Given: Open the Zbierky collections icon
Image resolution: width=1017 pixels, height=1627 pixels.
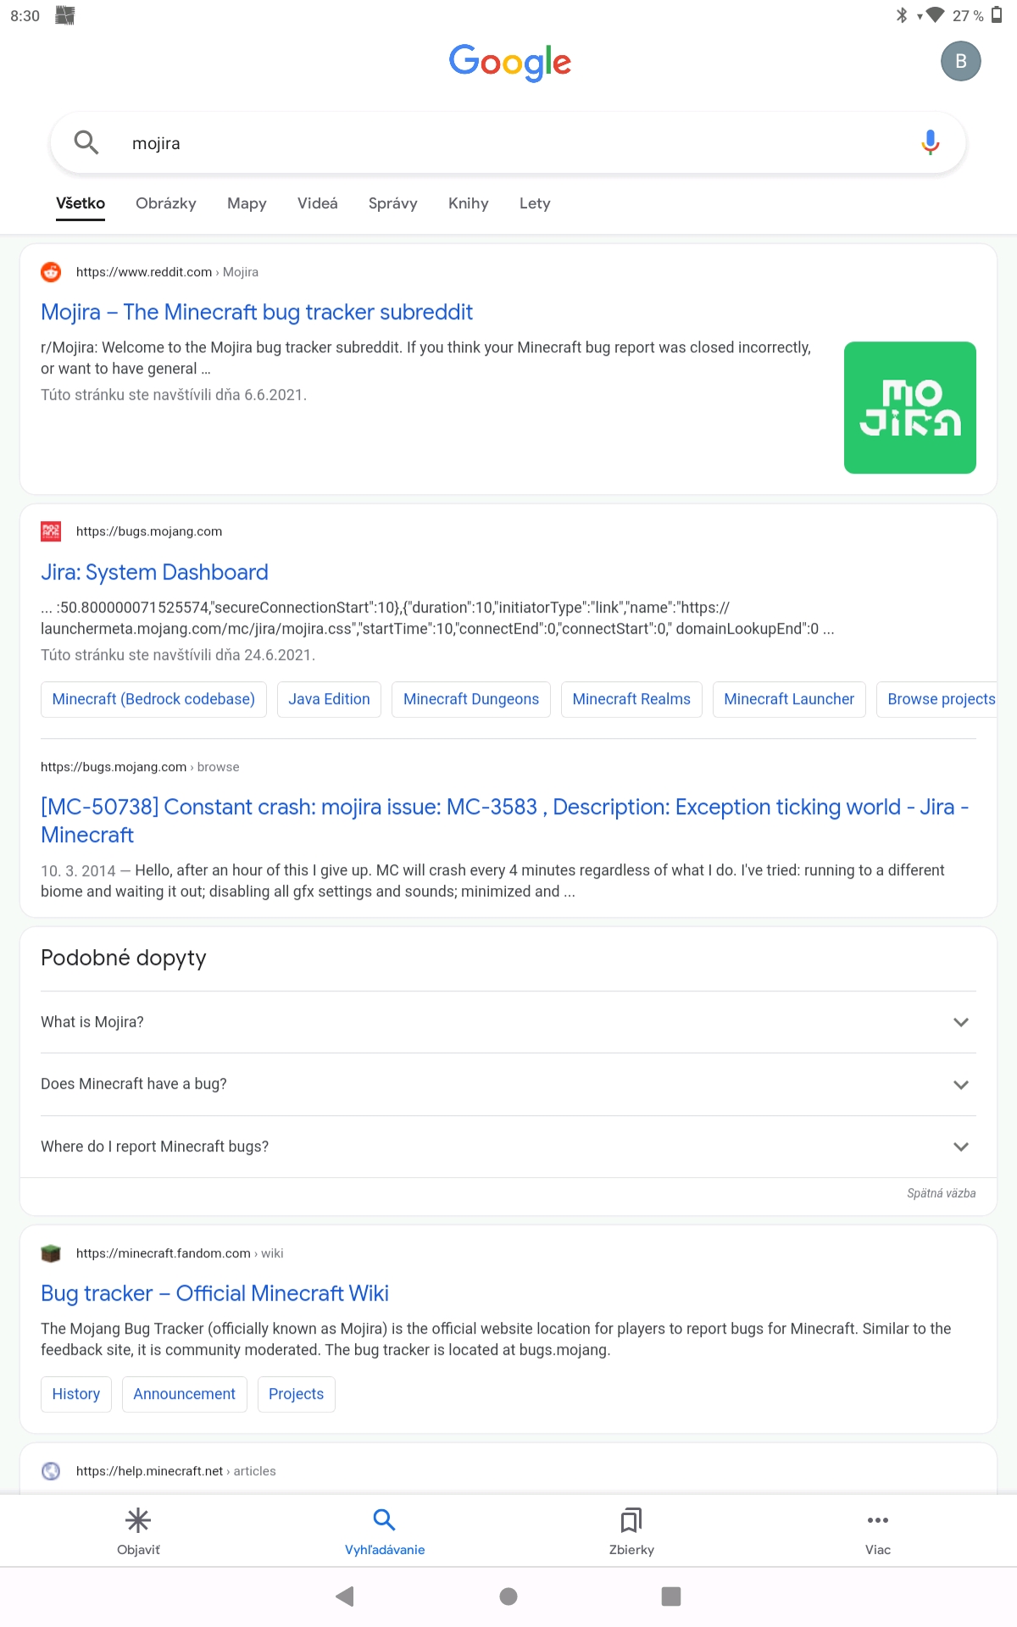Looking at the screenshot, I should pyautogui.click(x=631, y=1521).
